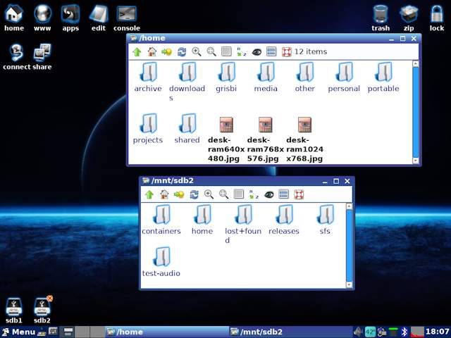Viewport: 451px width, 338px height.
Task: Click the sort A-Z icon in /mnt/sdb2 toolbar
Action: tap(254, 194)
